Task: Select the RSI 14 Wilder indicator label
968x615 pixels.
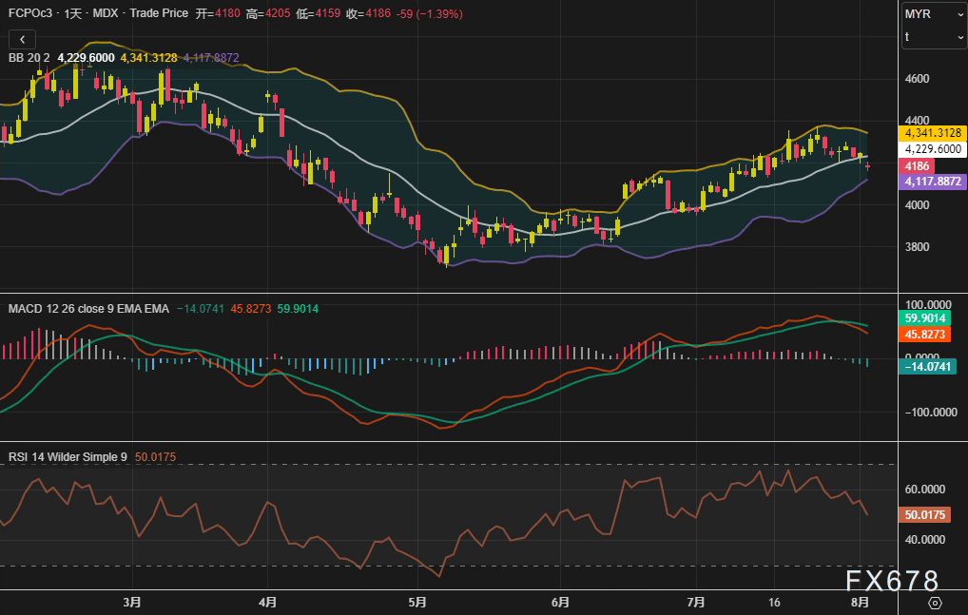Action: 68,457
